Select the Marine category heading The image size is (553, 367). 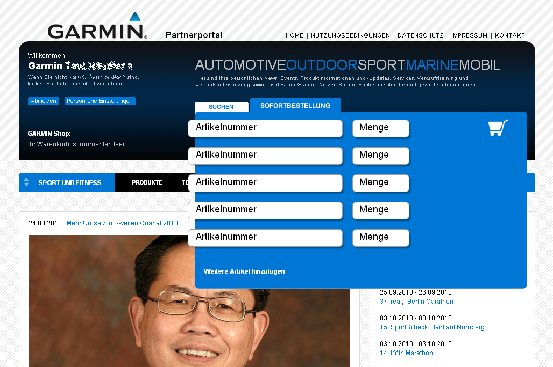431,65
